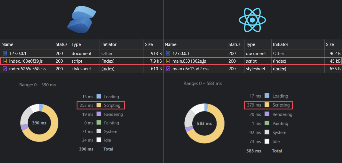Sort left table by Status column header
The height and width of the screenshot is (163, 342).
(x=61, y=44)
